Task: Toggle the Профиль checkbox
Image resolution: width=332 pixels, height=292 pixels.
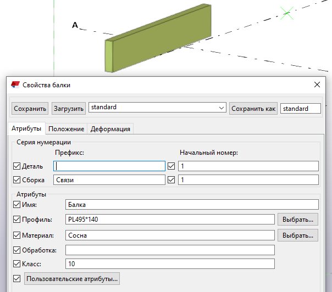Action: [x=16, y=220]
